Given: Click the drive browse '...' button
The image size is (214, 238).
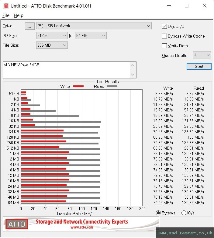Looking at the screenshot, I should [x=29, y=26].
